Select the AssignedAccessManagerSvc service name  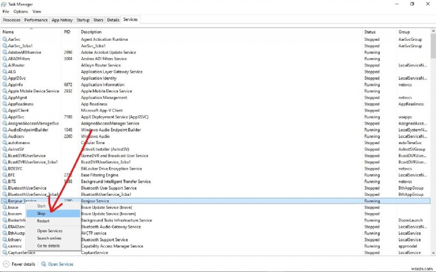pos(33,123)
